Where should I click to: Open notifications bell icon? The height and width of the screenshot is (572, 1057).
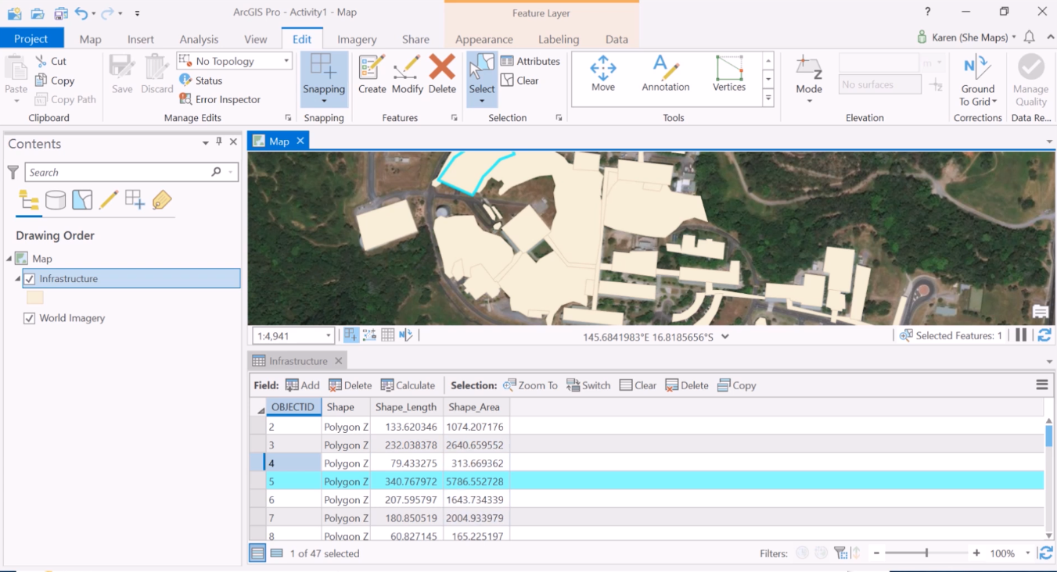click(1030, 38)
